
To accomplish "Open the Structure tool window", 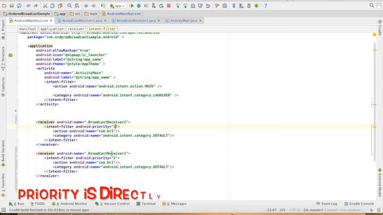I will (3, 59).
